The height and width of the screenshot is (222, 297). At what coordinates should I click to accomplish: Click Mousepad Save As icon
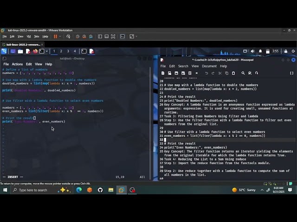[183, 73]
